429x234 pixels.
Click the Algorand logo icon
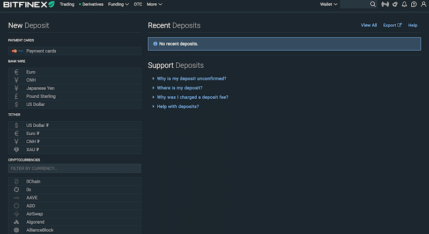[17, 222]
